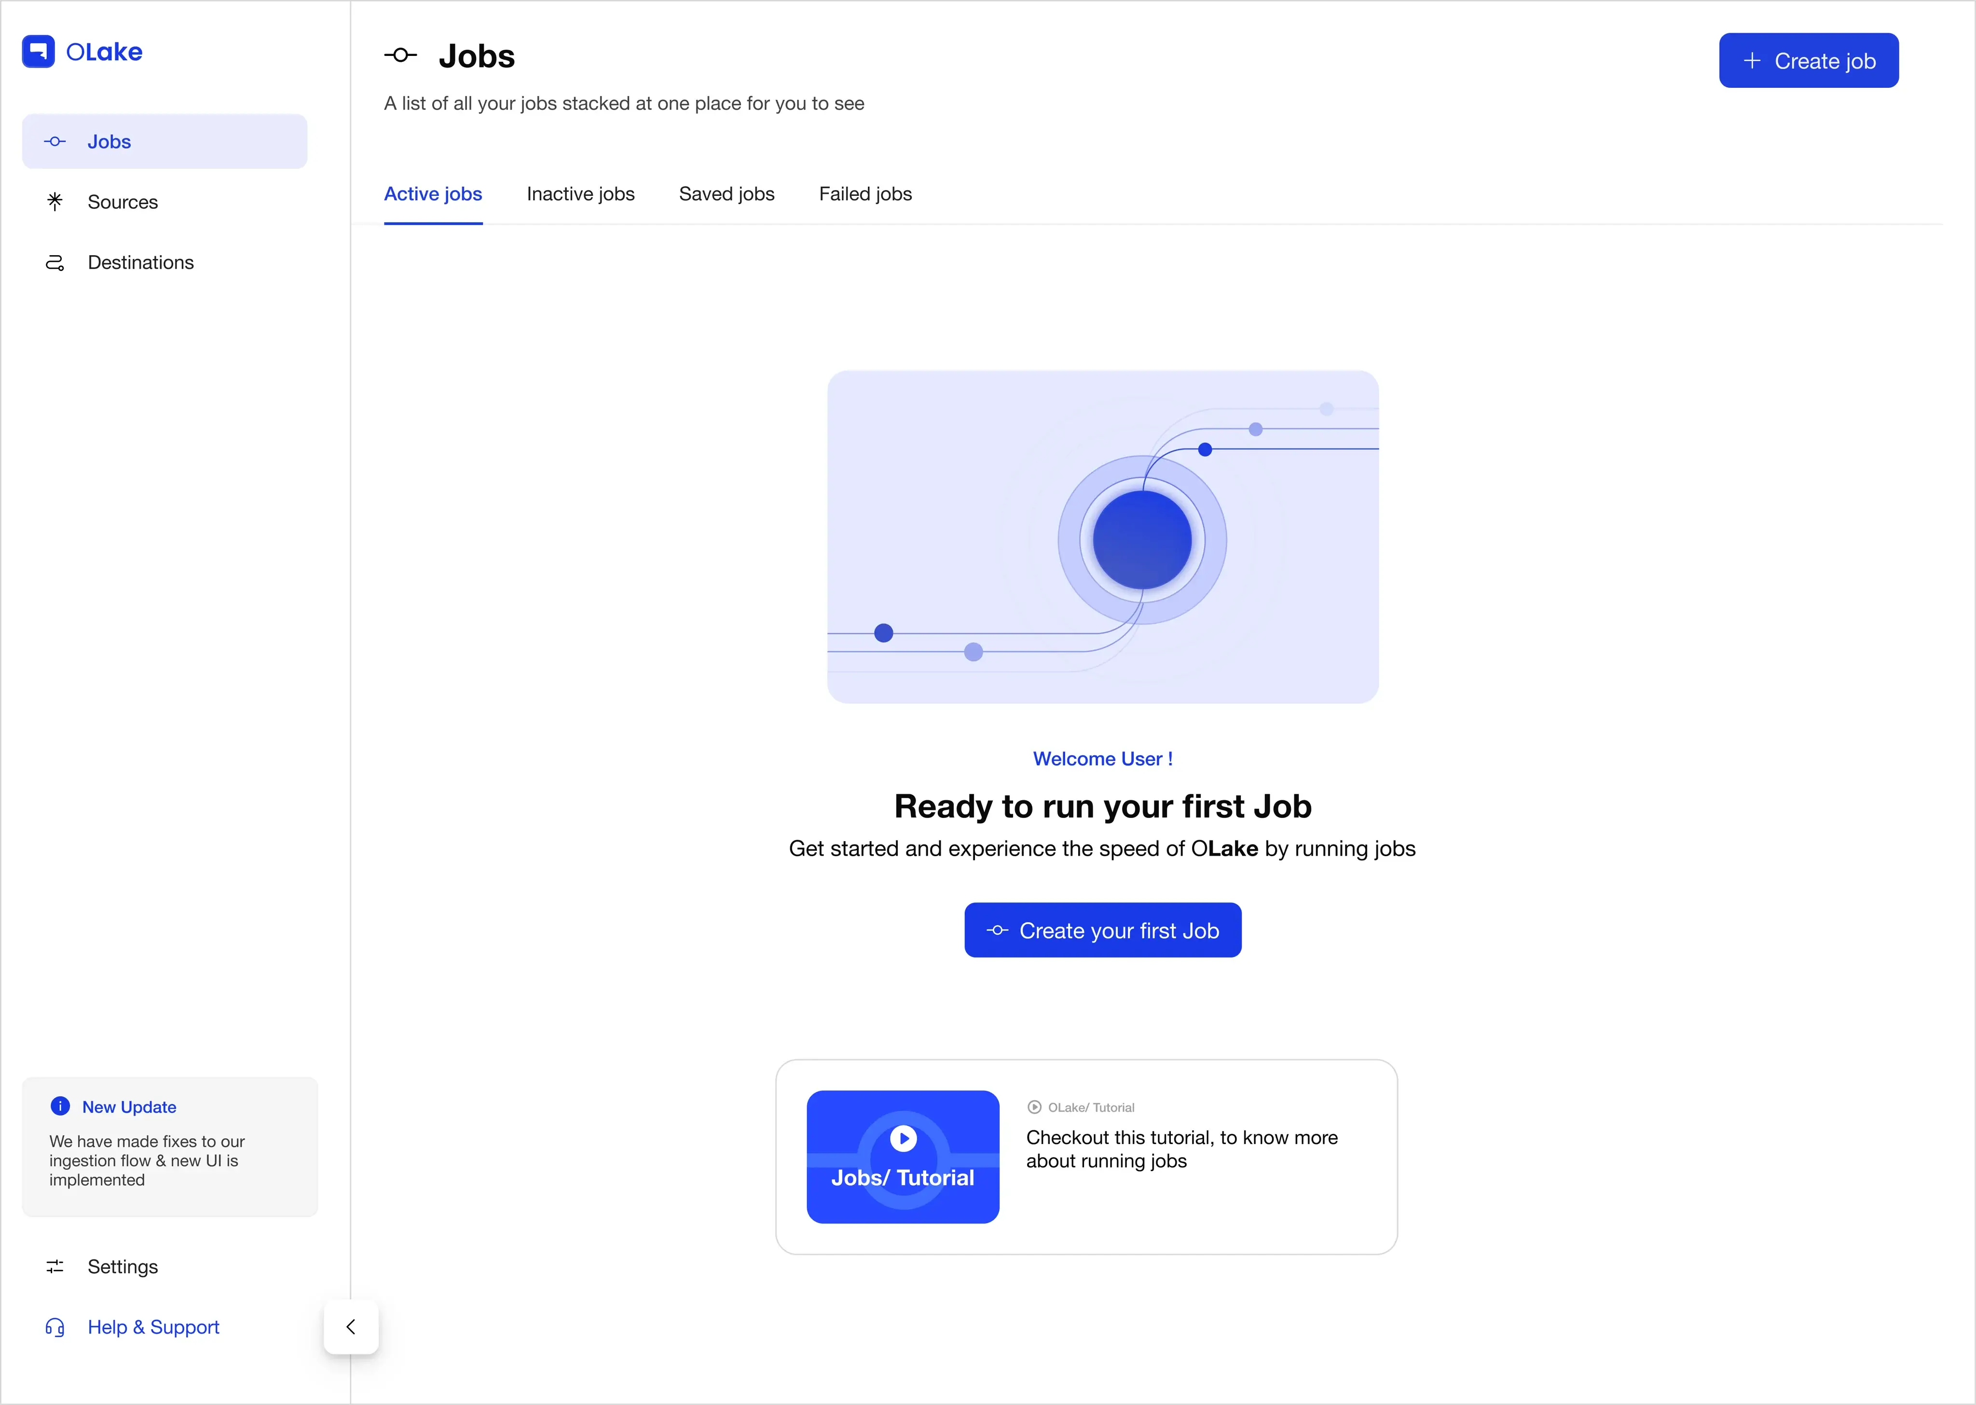Viewport: 1976px width, 1405px height.
Task: Go to Destinations in sidebar
Action: pyautogui.click(x=140, y=263)
